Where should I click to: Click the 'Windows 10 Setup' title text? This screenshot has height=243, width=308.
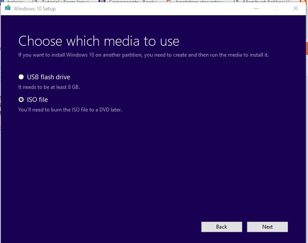pos(34,9)
